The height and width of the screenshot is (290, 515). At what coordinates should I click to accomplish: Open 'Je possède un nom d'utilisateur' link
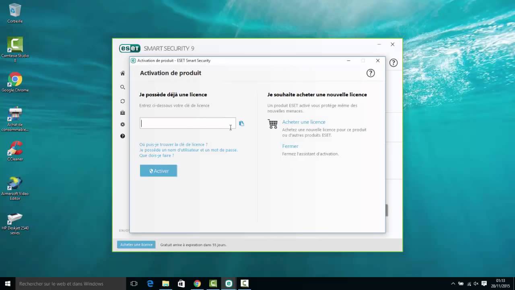(x=188, y=150)
